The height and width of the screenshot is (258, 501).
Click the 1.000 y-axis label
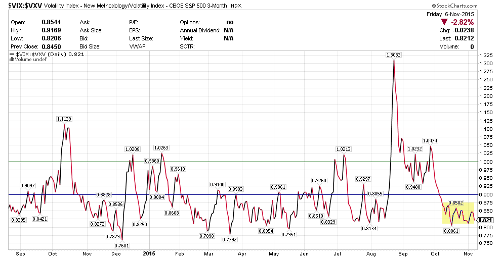pyautogui.click(x=486, y=162)
